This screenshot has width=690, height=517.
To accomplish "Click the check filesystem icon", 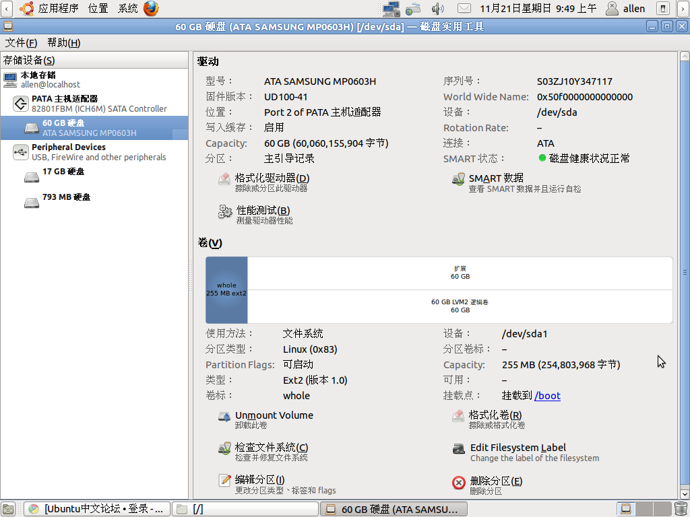I will click(224, 448).
